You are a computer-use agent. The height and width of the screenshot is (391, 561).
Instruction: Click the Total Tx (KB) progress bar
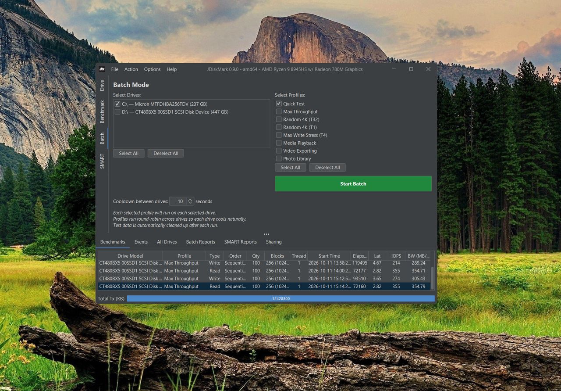281,298
